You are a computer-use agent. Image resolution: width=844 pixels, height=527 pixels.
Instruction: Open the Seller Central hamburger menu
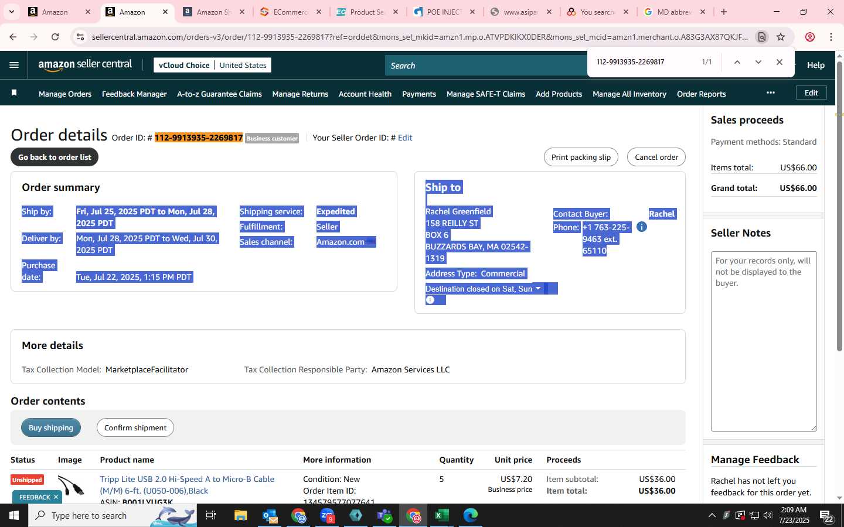(x=14, y=65)
